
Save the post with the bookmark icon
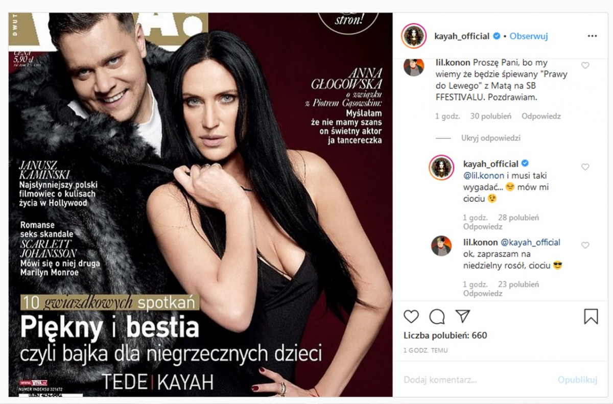591,317
